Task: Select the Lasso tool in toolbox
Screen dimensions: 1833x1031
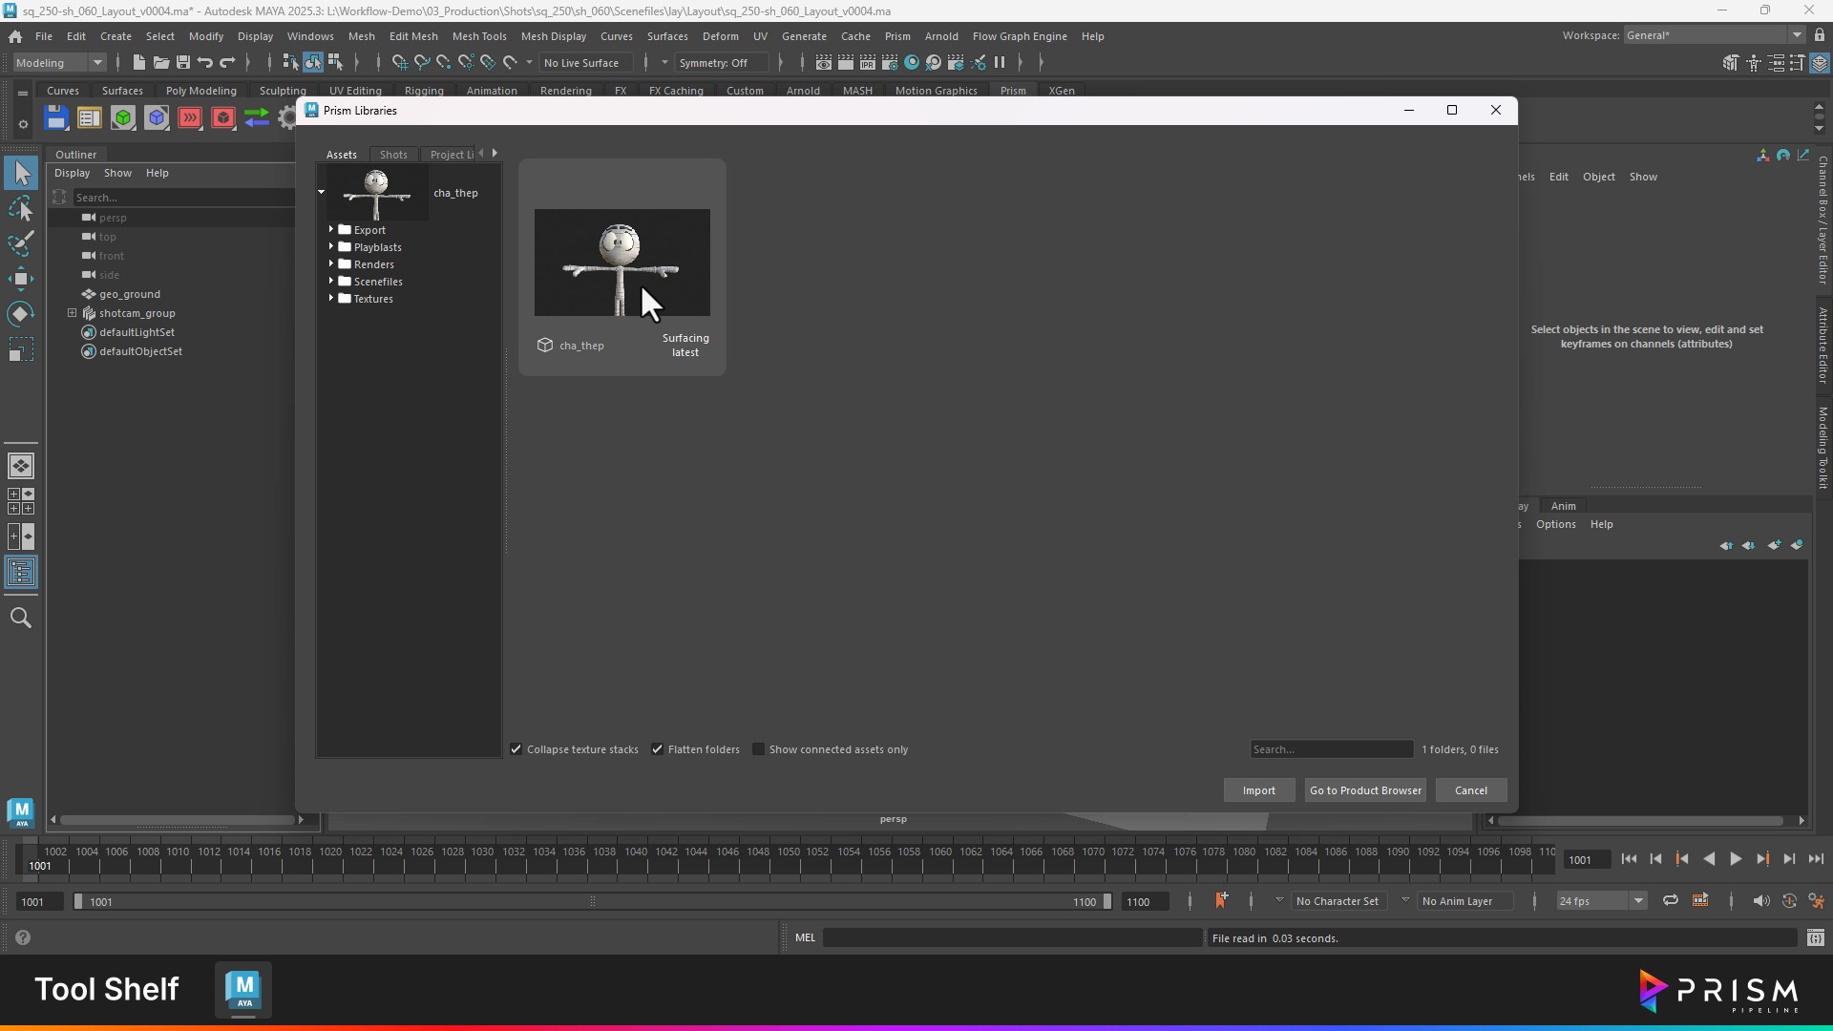Action: pos(21,208)
